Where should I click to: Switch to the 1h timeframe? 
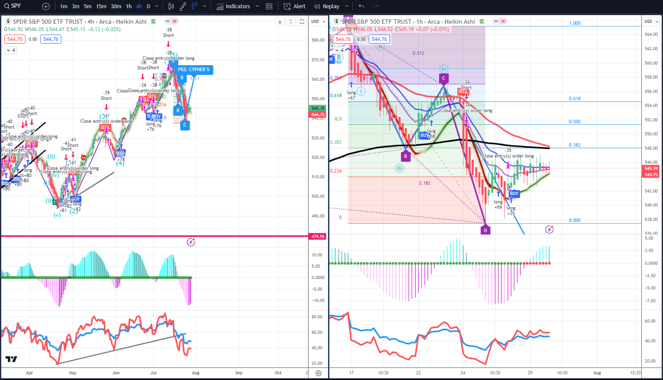(129, 6)
